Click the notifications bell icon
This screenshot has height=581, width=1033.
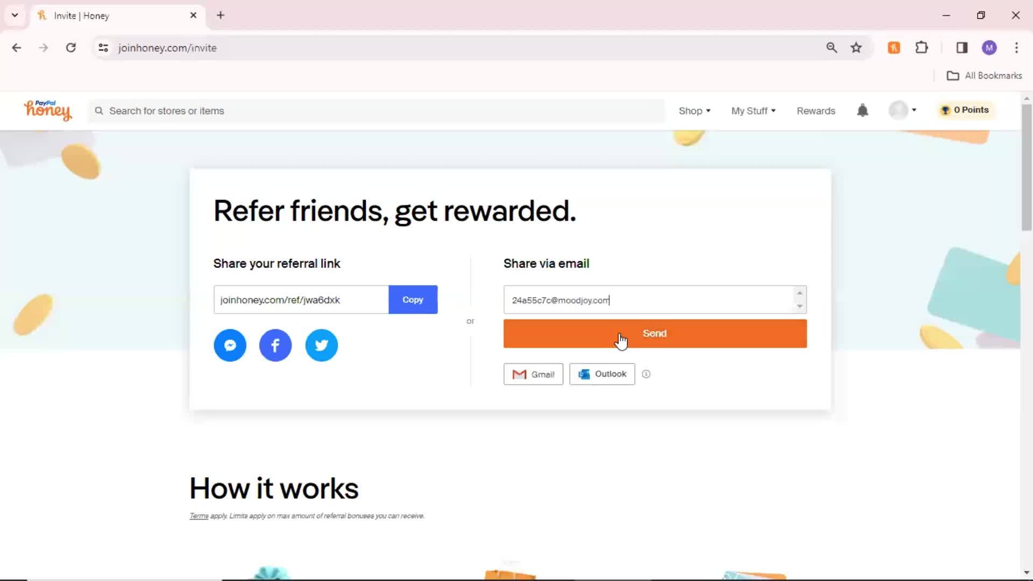863,111
